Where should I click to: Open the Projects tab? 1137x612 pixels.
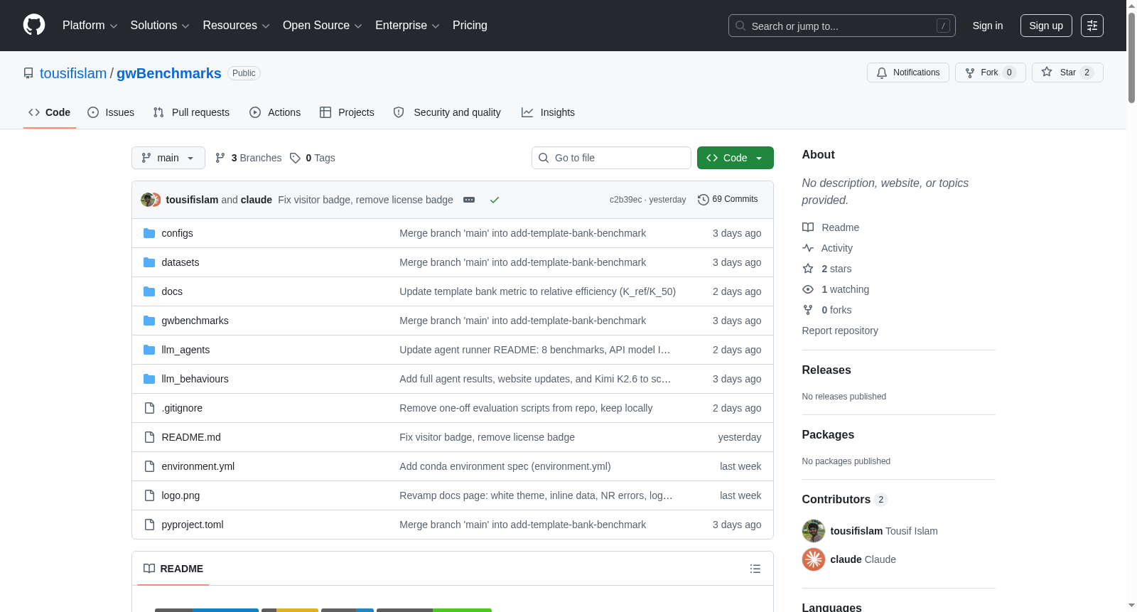tap(347, 112)
